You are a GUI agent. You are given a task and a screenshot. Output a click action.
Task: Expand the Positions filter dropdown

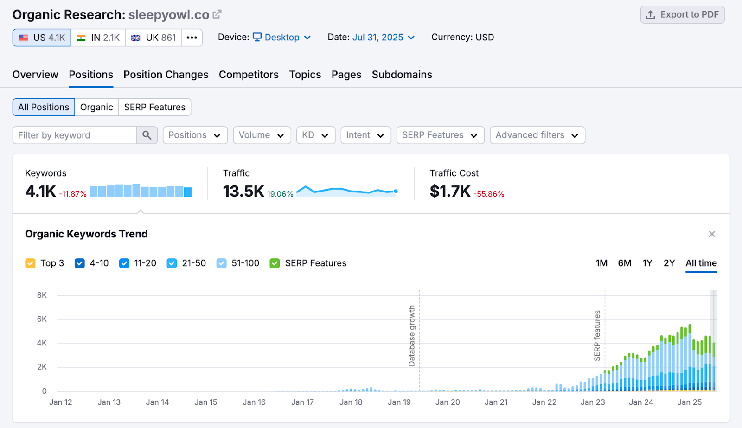click(x=195, y=135)
